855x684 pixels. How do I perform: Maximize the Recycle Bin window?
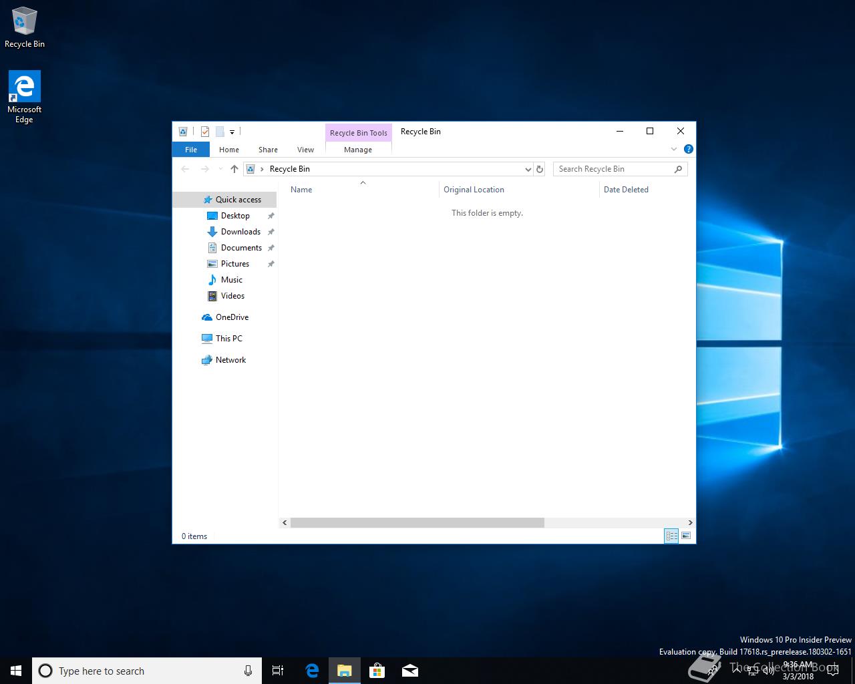(x=650, y=131)
